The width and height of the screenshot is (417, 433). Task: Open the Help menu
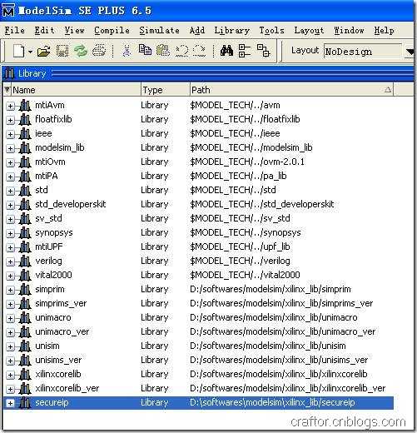pos(384,31)
